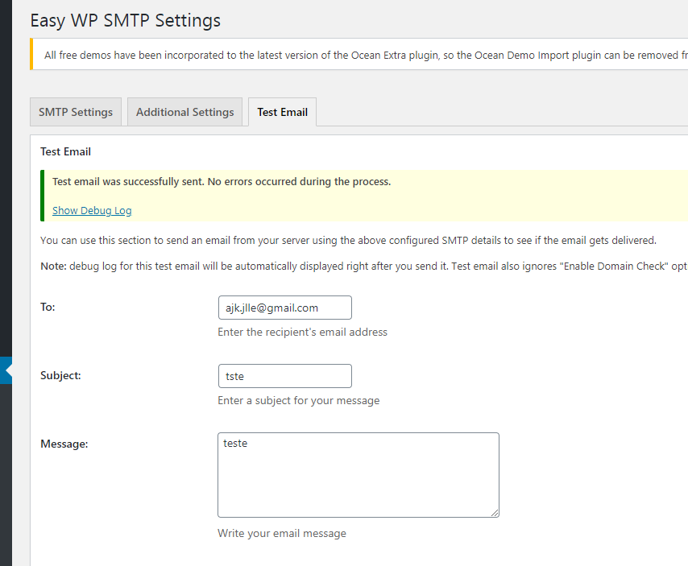688x566 pixels.
Task: Click inside the Message textarea
Action: 358,475
